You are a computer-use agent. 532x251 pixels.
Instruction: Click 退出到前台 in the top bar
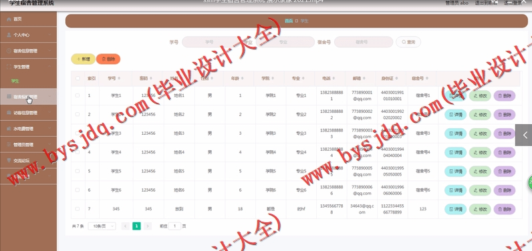tap(486, 3)
